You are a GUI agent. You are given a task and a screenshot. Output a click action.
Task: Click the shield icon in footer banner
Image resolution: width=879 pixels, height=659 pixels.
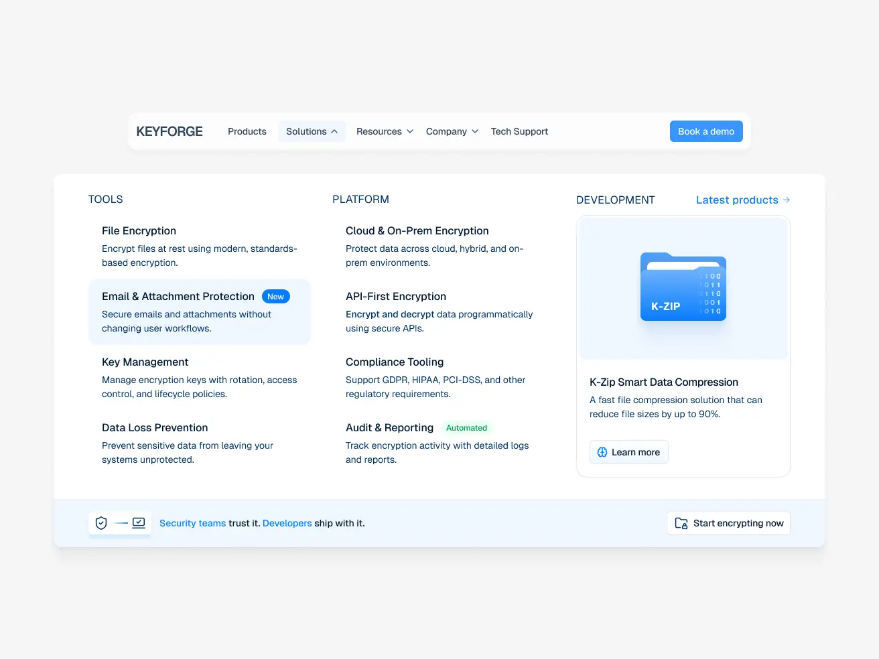[x=101, y=523]
